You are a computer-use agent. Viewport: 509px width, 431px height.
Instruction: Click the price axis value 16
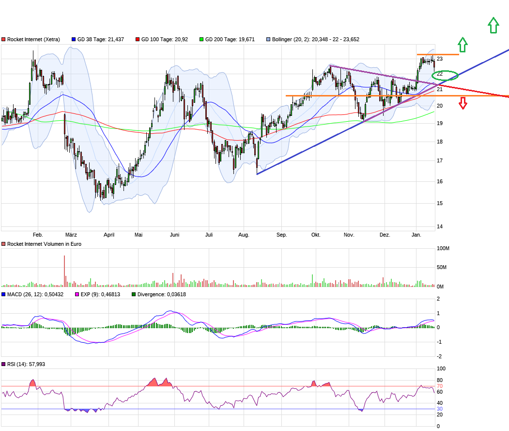point(440,181)
